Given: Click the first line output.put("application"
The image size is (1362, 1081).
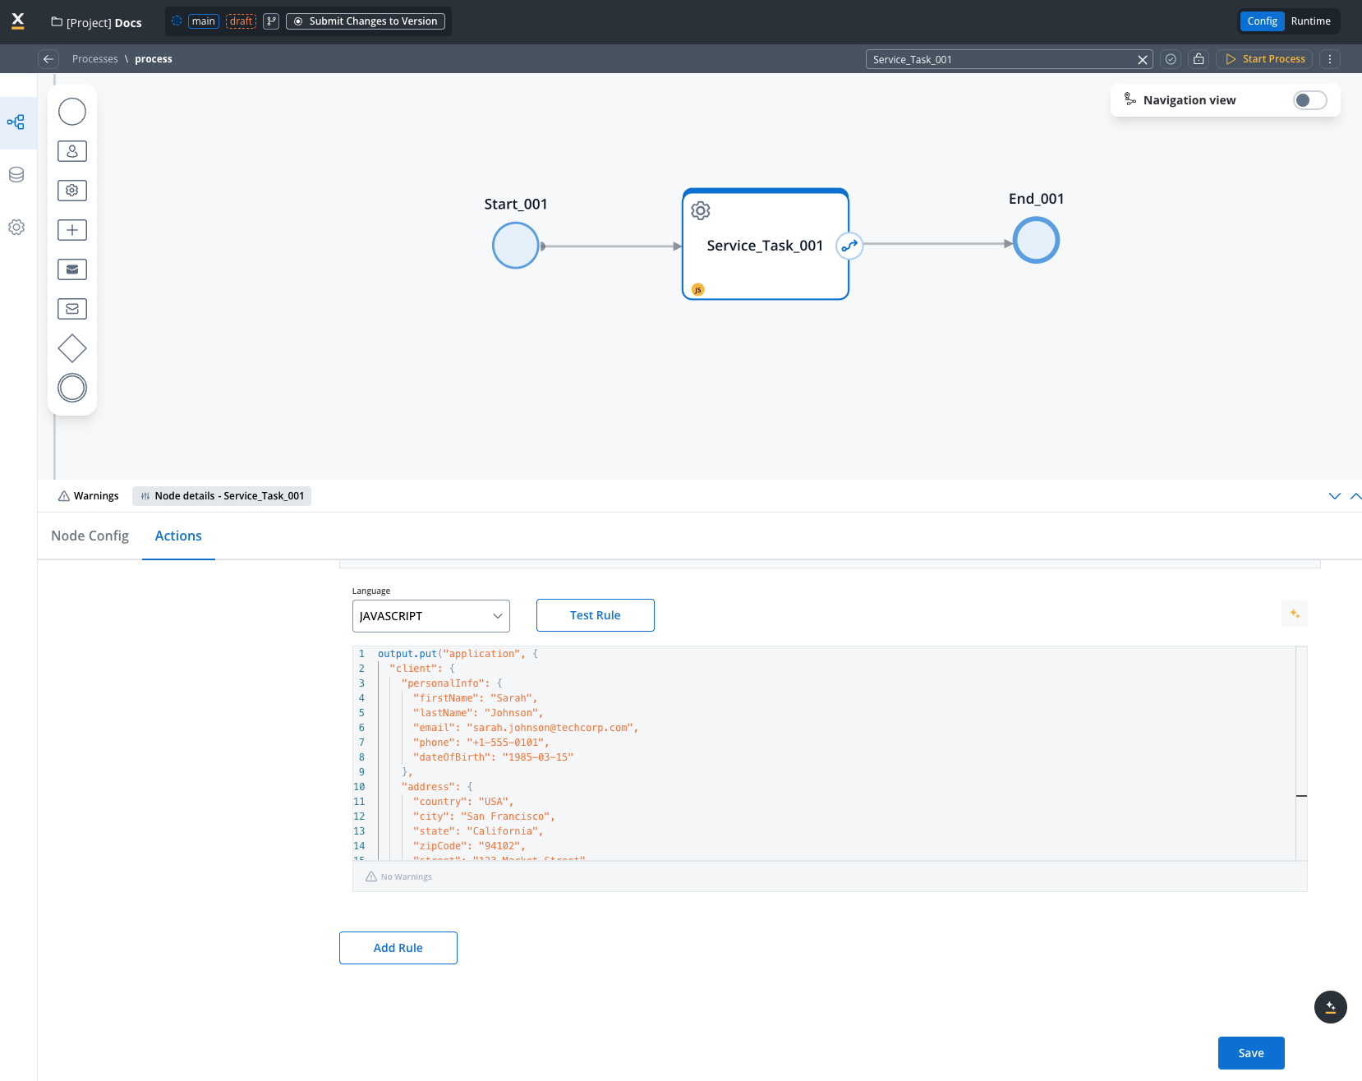Looking at the screenshot, I should [458, 654].
